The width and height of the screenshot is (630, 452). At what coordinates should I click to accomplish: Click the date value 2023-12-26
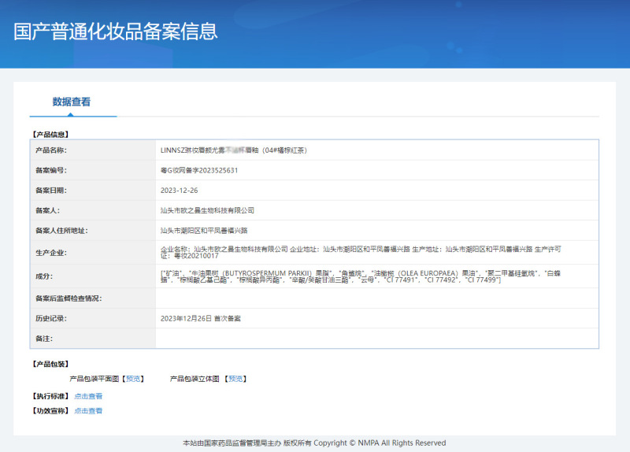(x=180, y=191)
